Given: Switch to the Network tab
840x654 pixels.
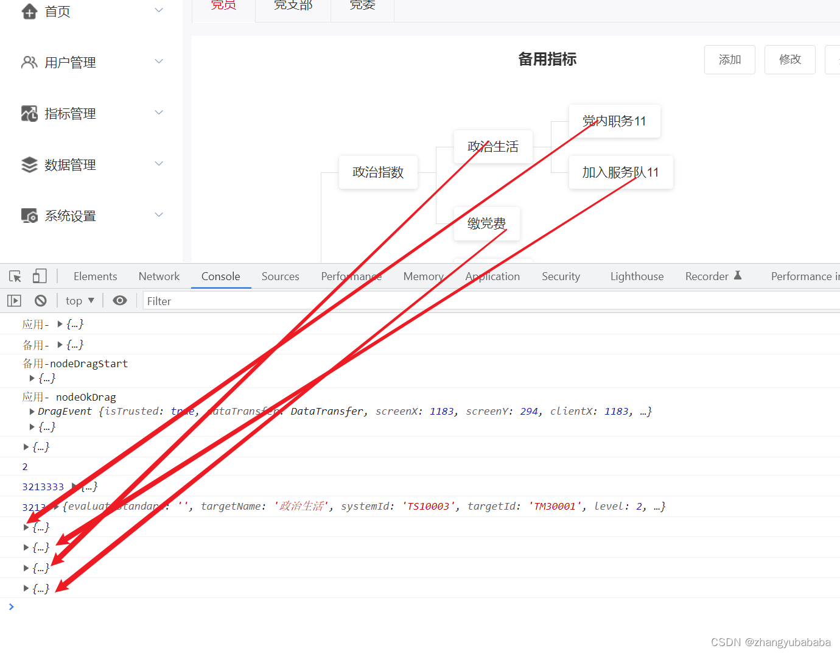Looking at the screenshot, I should [x=159, y=276].
